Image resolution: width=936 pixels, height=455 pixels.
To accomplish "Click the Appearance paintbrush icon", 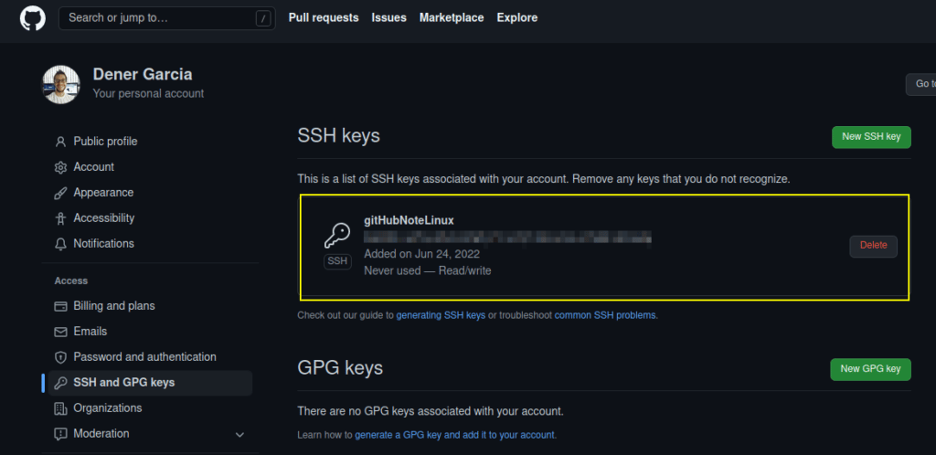I will [60, 193].
